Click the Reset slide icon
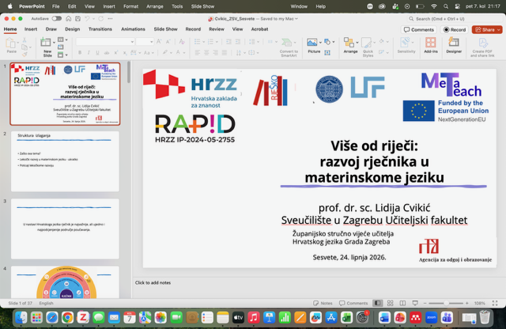 click(x=60, y=47)
